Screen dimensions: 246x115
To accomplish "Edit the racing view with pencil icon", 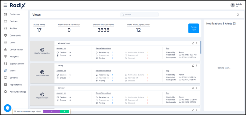I will coord(193,66).
